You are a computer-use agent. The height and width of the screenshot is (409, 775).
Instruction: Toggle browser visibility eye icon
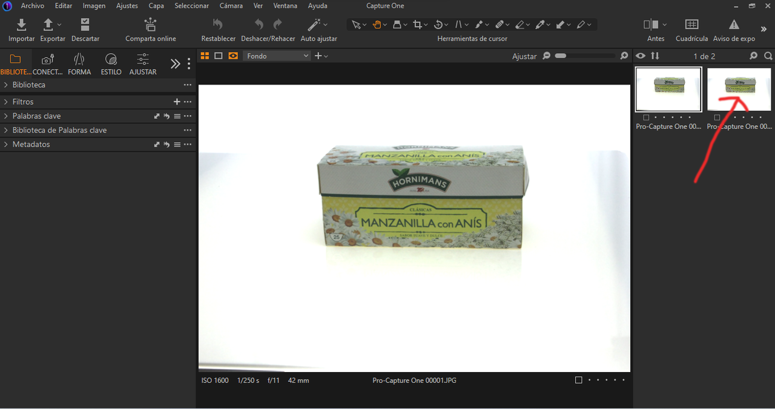[641, 56]
